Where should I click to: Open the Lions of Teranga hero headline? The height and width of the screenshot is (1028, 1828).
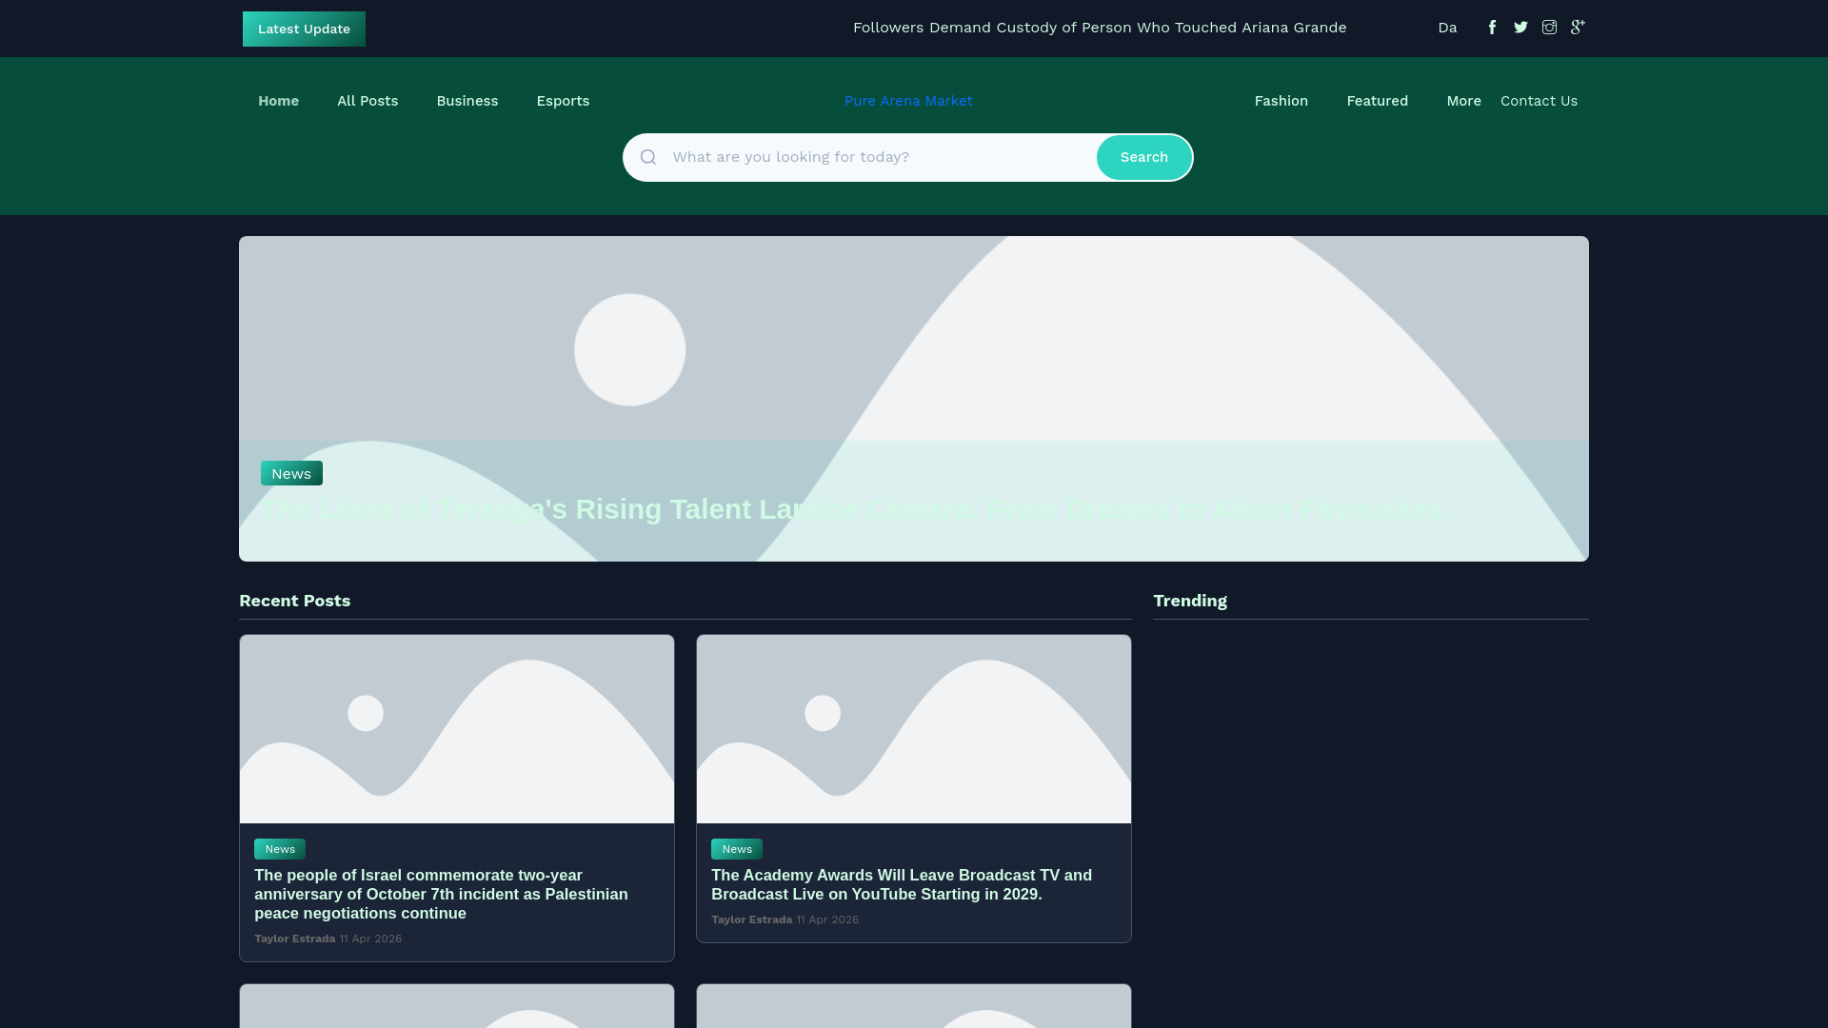(854, 509)
